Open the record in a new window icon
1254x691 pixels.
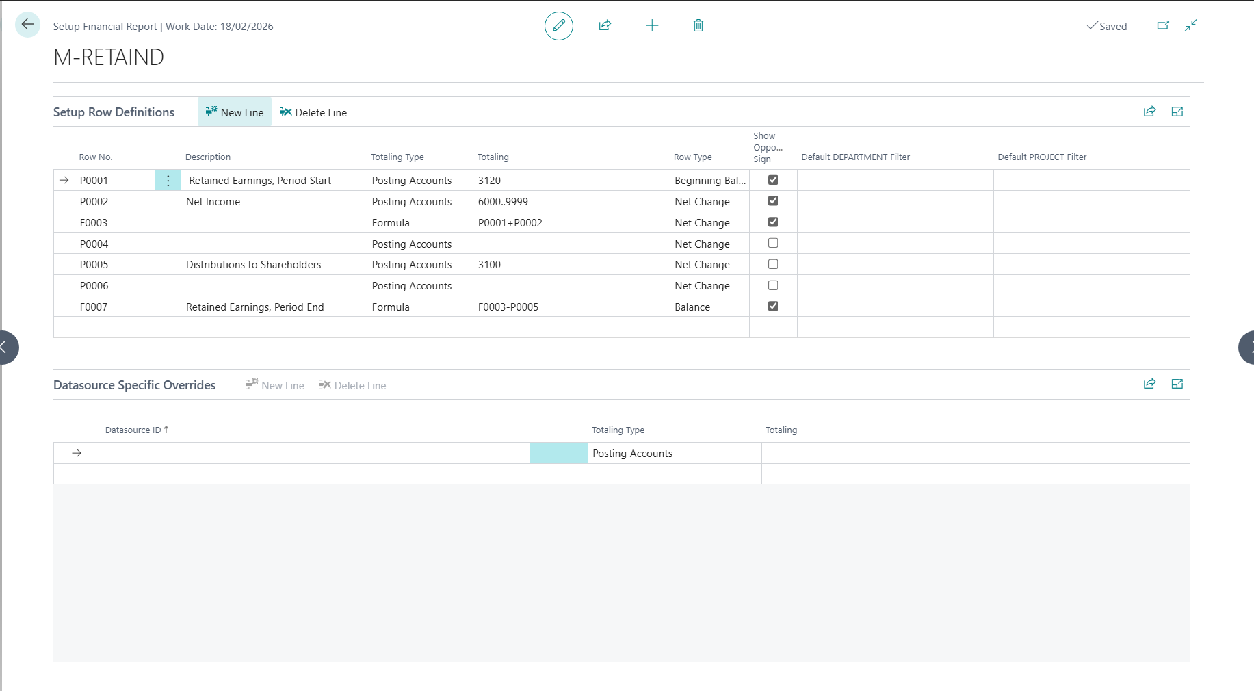pos(1162,25)
